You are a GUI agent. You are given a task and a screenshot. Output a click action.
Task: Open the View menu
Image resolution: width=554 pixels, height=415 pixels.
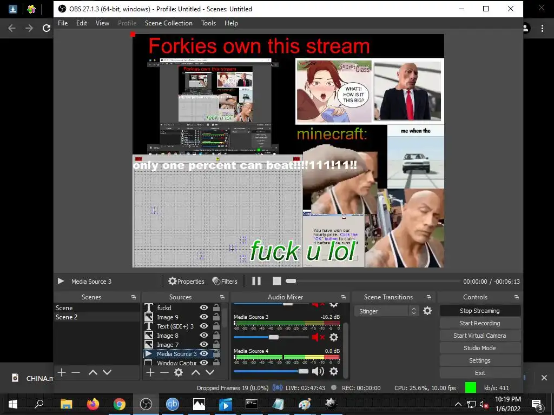102,23
